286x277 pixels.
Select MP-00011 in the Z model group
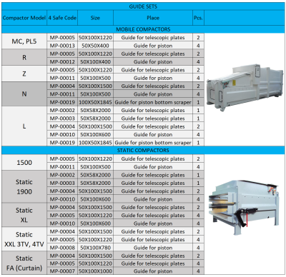click(62, 78)
